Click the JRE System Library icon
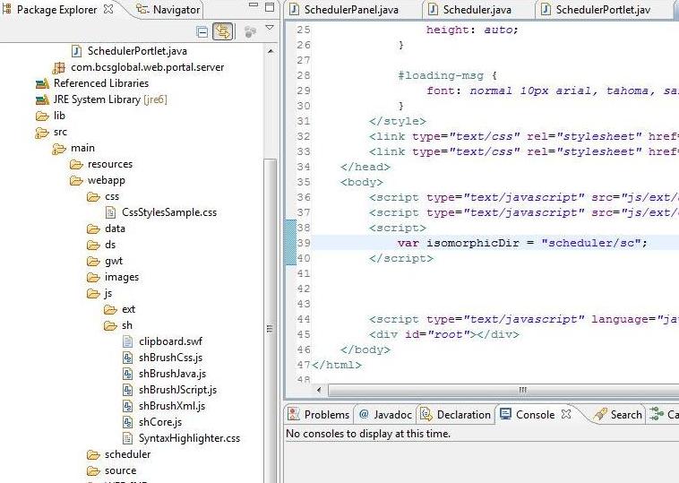This screenshot has width=679, height=483. [x=42, y=99]
